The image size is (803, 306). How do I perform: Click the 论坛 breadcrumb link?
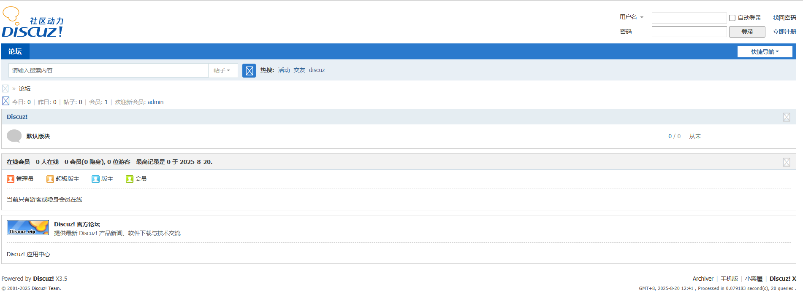click(24, 89)
